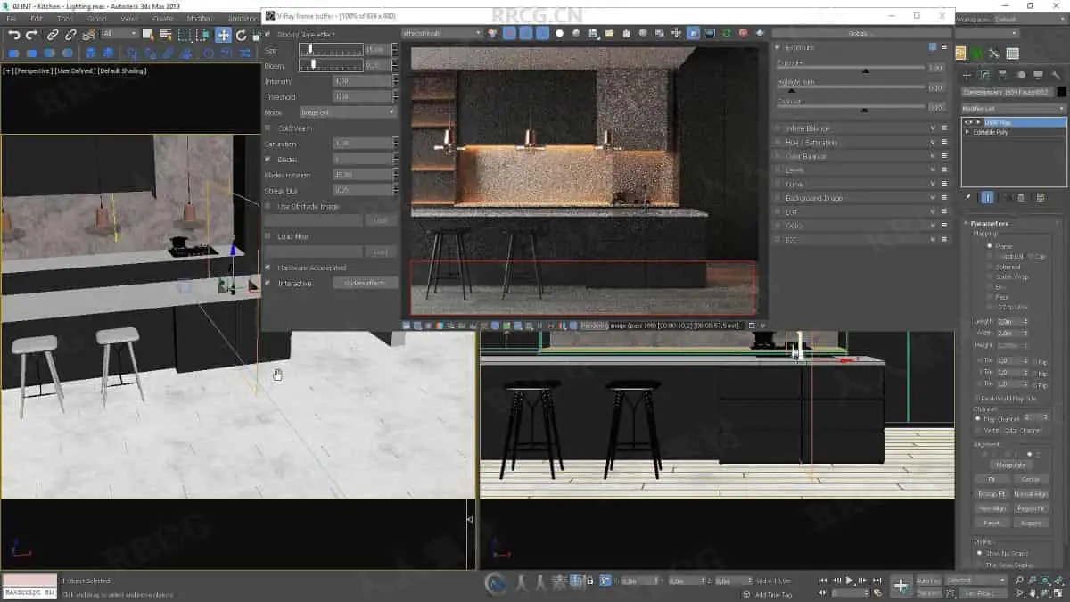This screenshot has width=1070, height=602.
Task: Click the Globals button in V-Ray frame buffer
Action: tap(858, 33)
